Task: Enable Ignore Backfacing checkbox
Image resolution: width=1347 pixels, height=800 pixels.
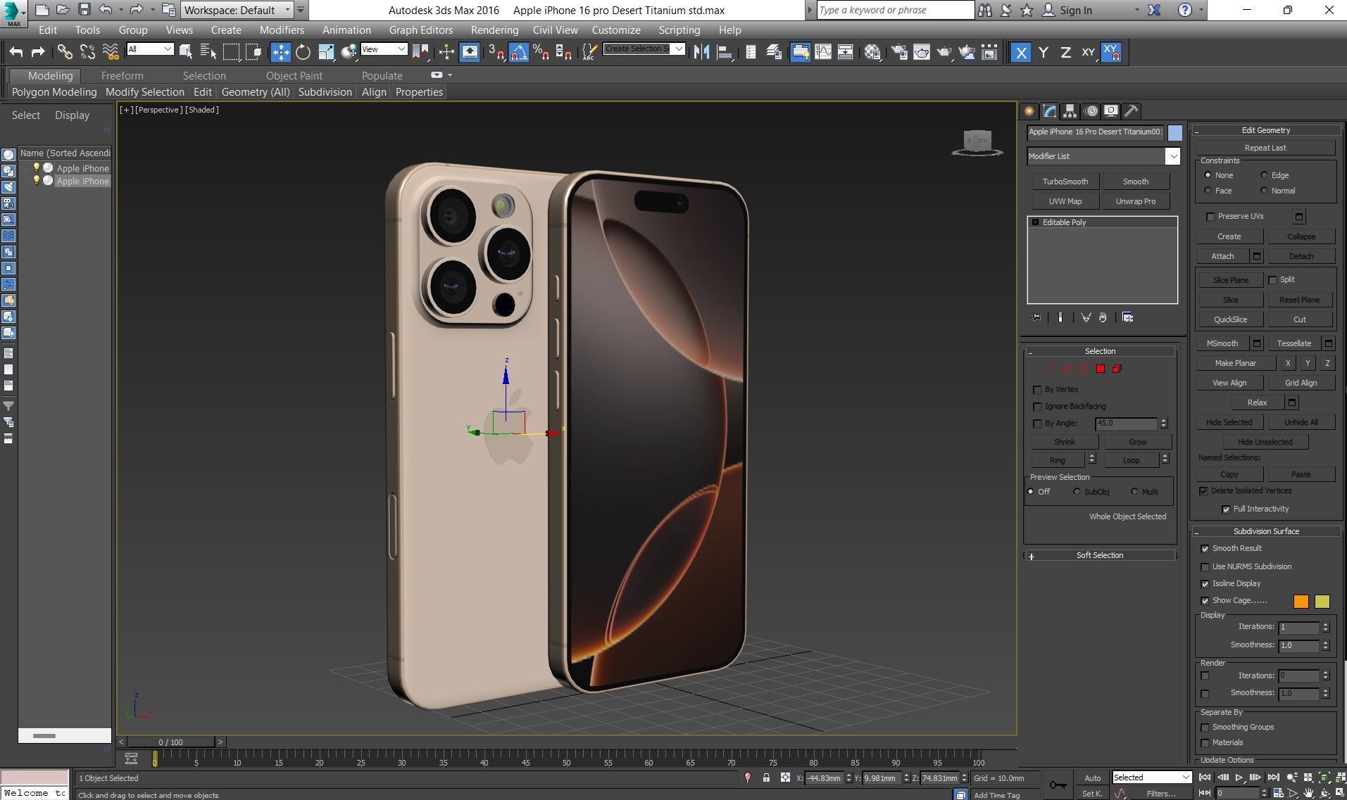Action: [1037, 407]
